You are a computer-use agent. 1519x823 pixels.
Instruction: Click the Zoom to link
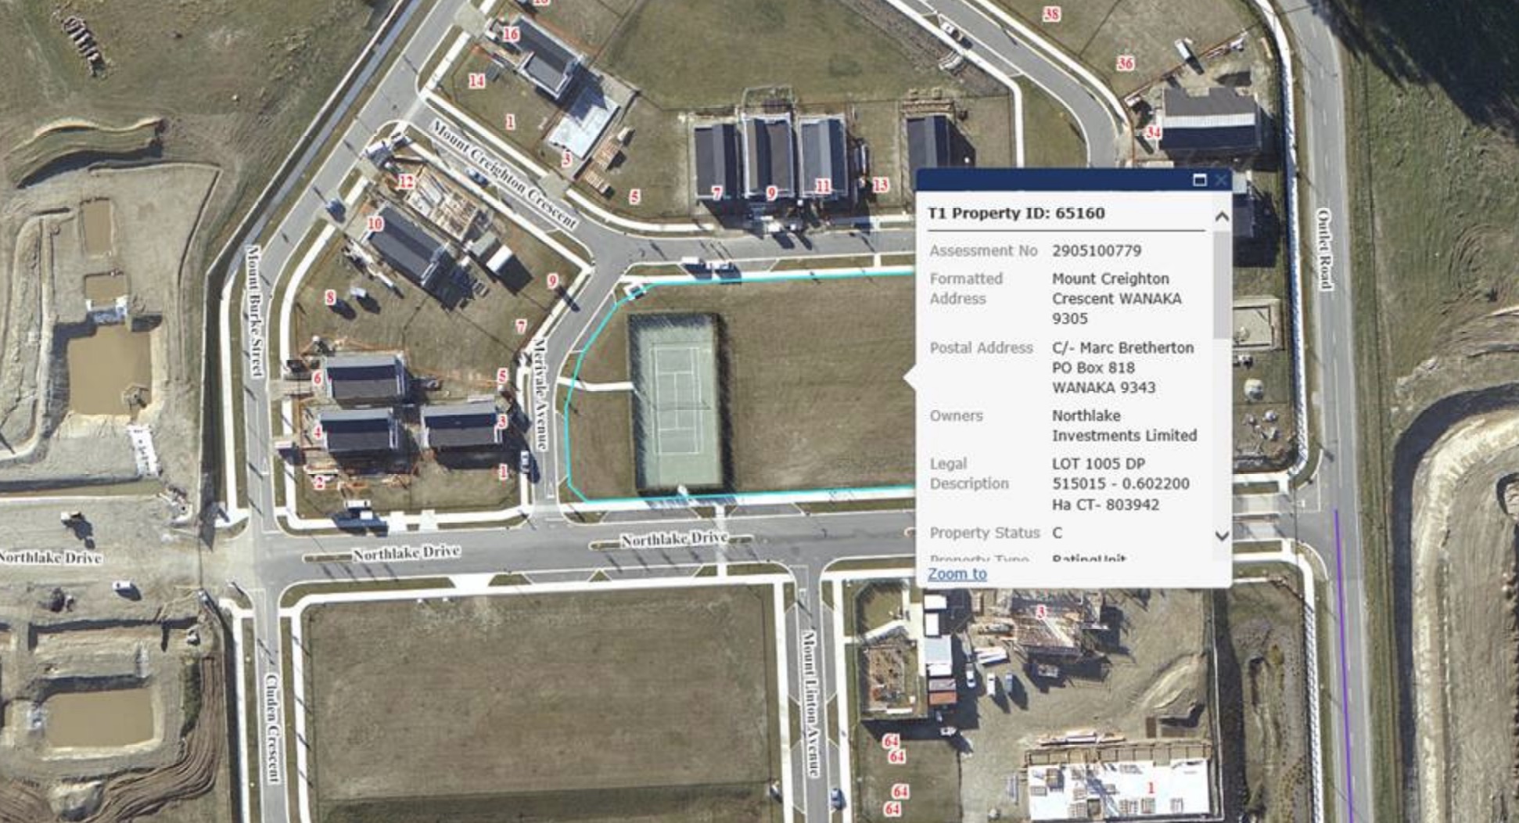pos(957,573)
